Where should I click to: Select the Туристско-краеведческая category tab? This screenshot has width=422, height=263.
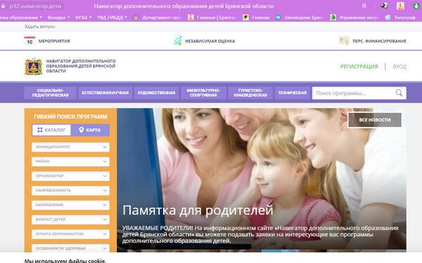coord(250,93)
